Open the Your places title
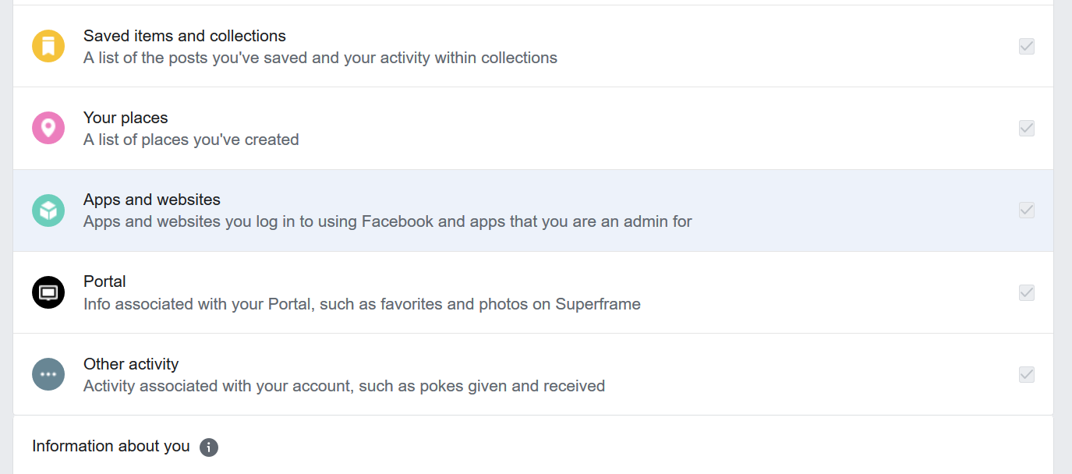The width and height of the screenshot is (1072, 474). [x=126, y=118]
